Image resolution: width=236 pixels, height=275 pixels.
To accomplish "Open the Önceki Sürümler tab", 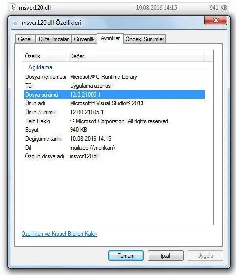I will 145,39.
